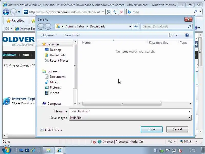205x154 pixels.
Task: Open the zoom level 100% dropdown
Action: click(x=196, y=141)
